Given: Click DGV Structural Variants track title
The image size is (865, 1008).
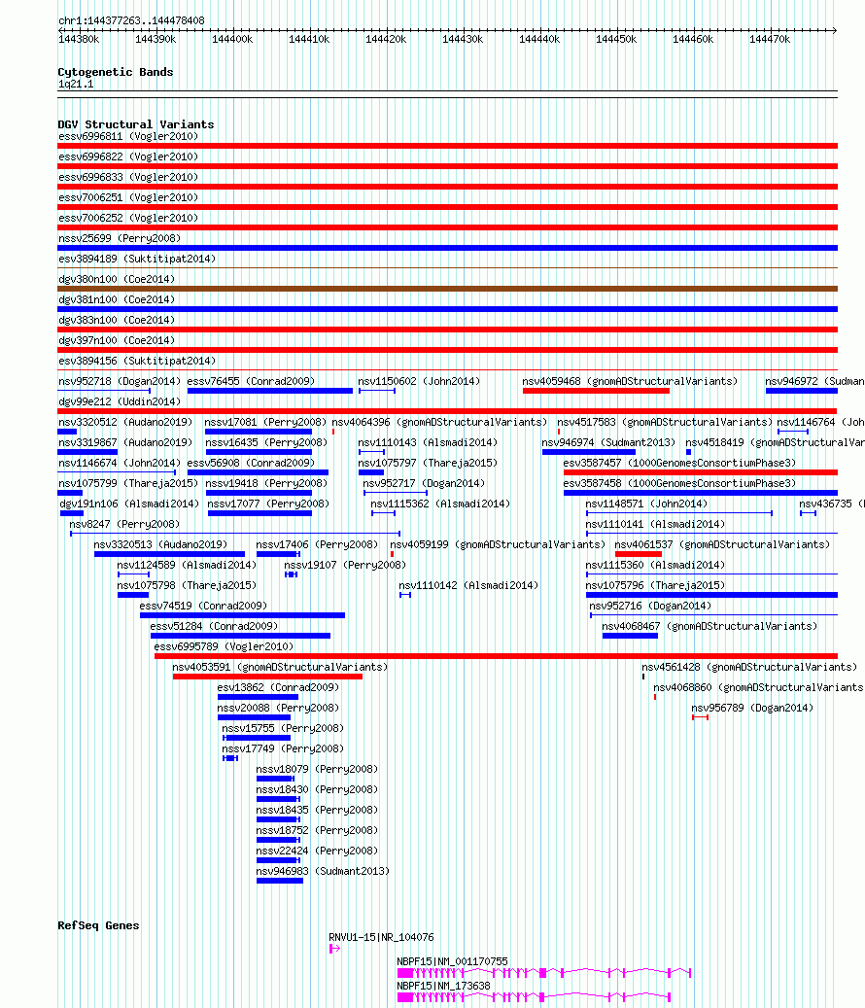Looking at the screenshot, I should coord(136,124).
